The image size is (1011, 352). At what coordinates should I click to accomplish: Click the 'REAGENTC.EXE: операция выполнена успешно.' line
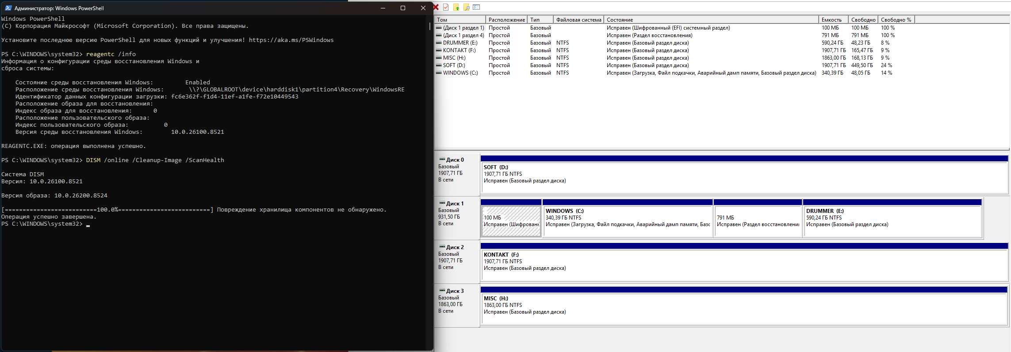(x=73, y=146)
